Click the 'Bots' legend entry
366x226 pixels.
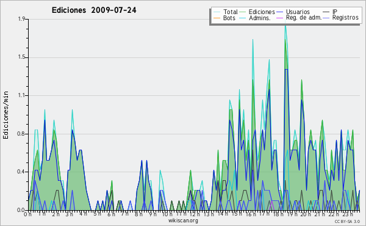229,18
